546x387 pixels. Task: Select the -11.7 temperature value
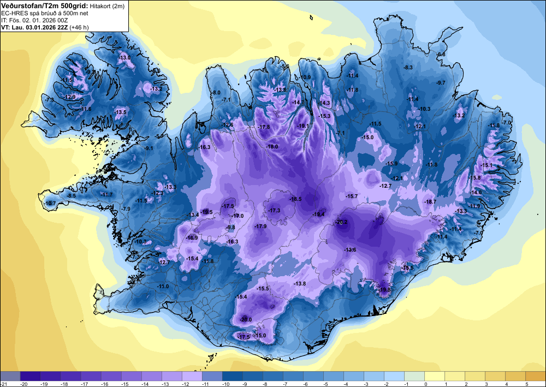(x=106, y=194)
